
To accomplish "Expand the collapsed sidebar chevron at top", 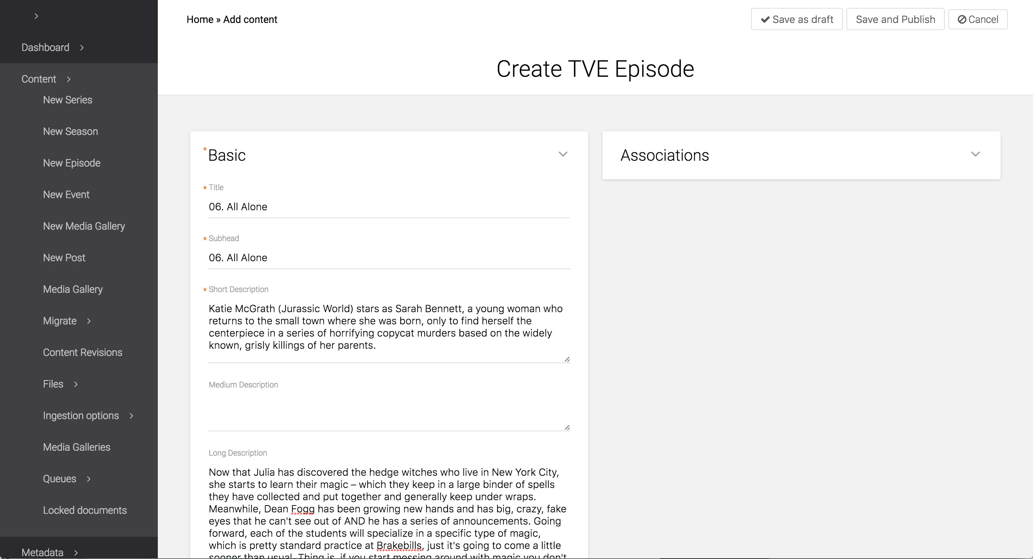I will point(36,16).
